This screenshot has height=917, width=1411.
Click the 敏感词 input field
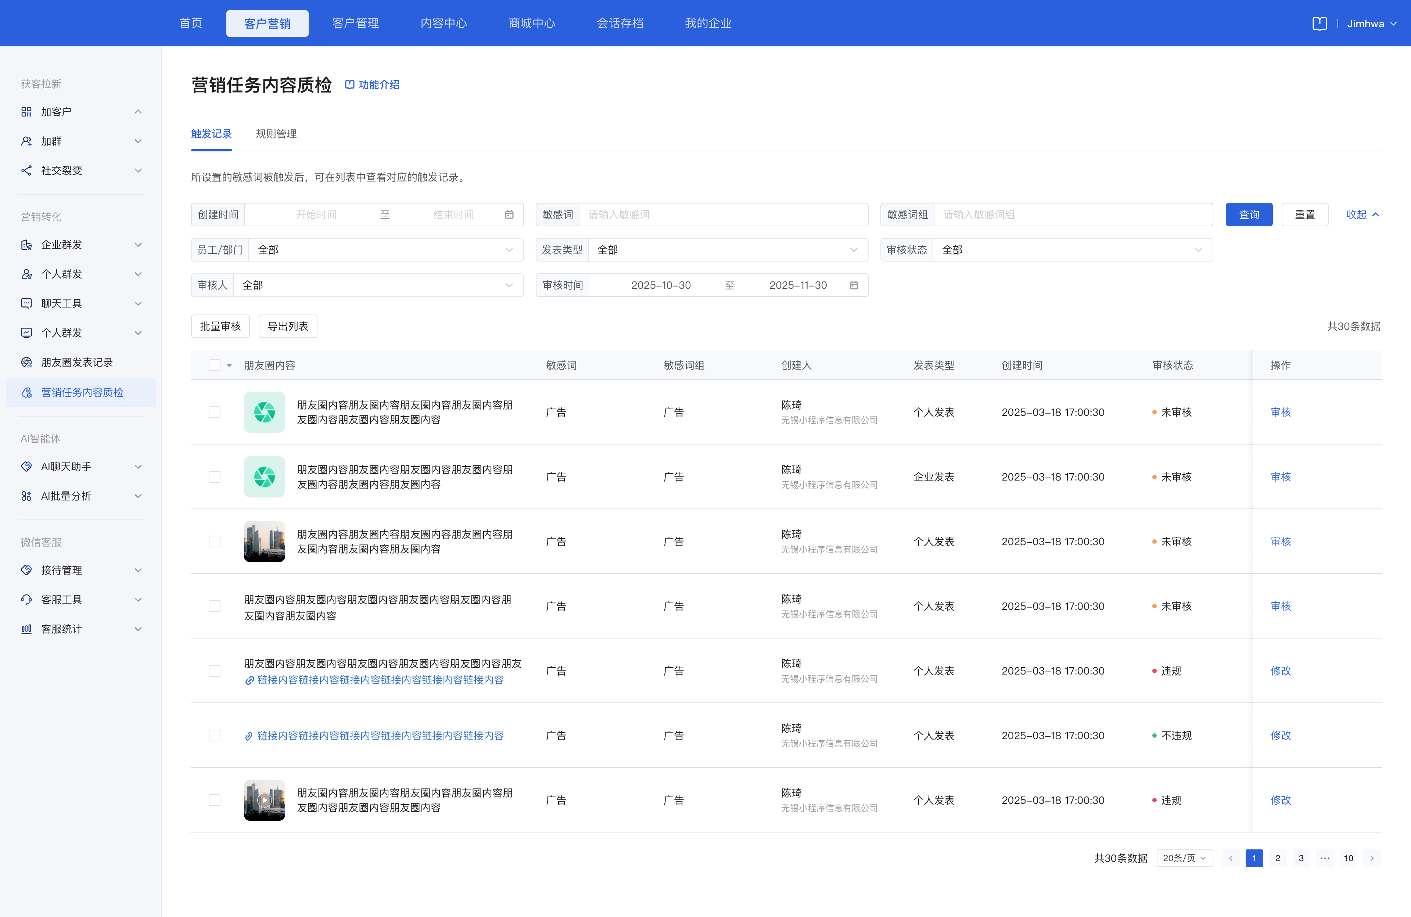(x=723, y=215)
